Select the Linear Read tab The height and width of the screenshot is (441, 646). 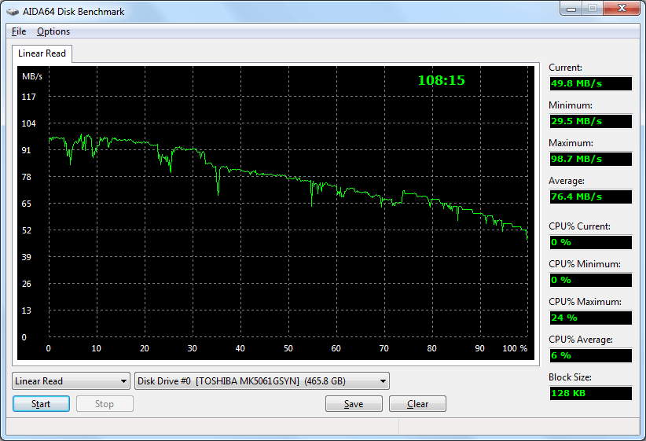tap(42, 53)
